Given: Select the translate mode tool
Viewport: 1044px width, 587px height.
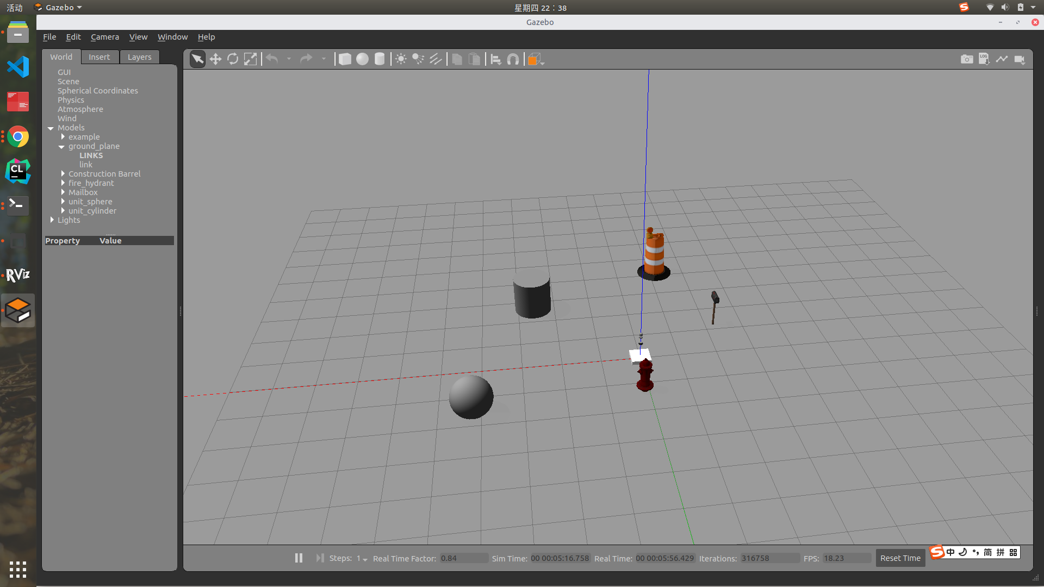Looking at the screenshot, I should pyautogui.click(x=215, y=59).
